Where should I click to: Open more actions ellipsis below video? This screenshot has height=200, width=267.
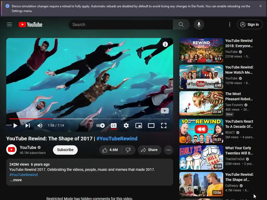168,150
